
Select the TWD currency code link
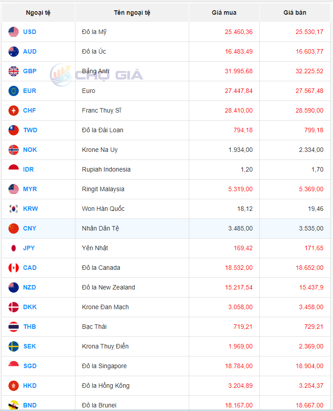pos(30,130)
